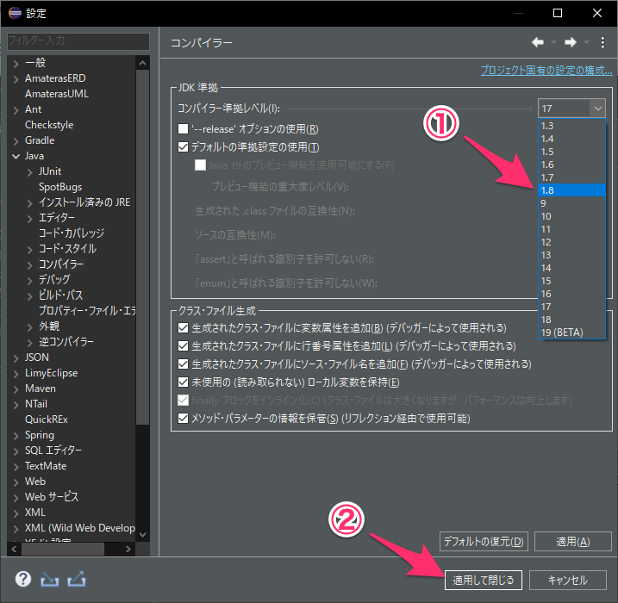The width and height of the screenshot is (618, 603).
Task: Select ビルド・パス in the tree
Action: [x=60, y=295]
